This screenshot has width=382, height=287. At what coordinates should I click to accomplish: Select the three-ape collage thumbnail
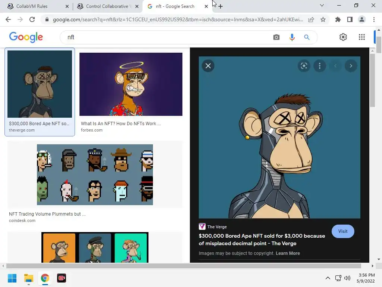tap(95, 247)
